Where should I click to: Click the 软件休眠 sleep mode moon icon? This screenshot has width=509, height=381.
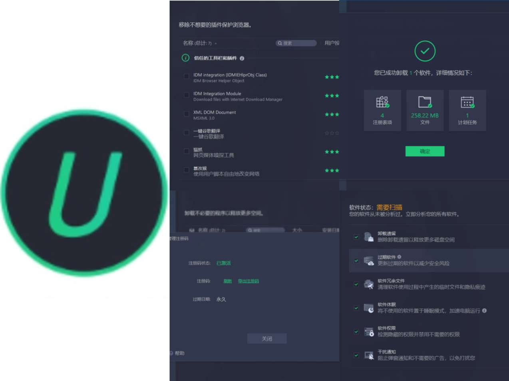point(369,308)
